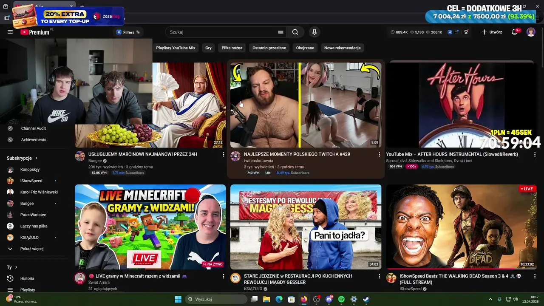Open the PatecWariatec subscription

(x=34, y=215)
